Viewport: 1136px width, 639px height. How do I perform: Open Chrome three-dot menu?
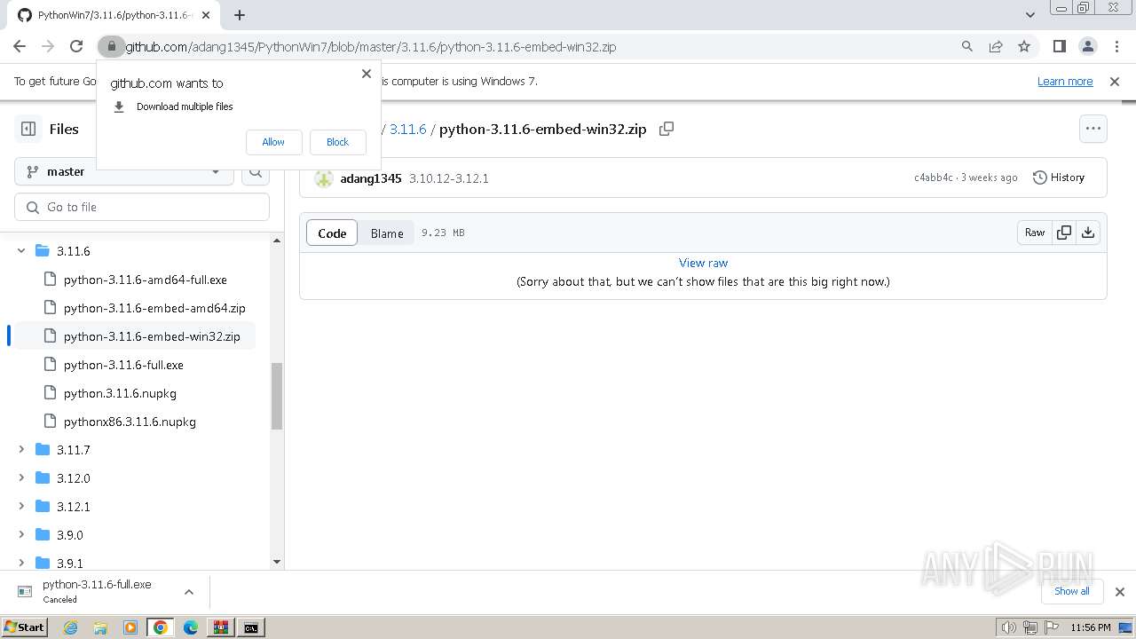pos(1116,46)
